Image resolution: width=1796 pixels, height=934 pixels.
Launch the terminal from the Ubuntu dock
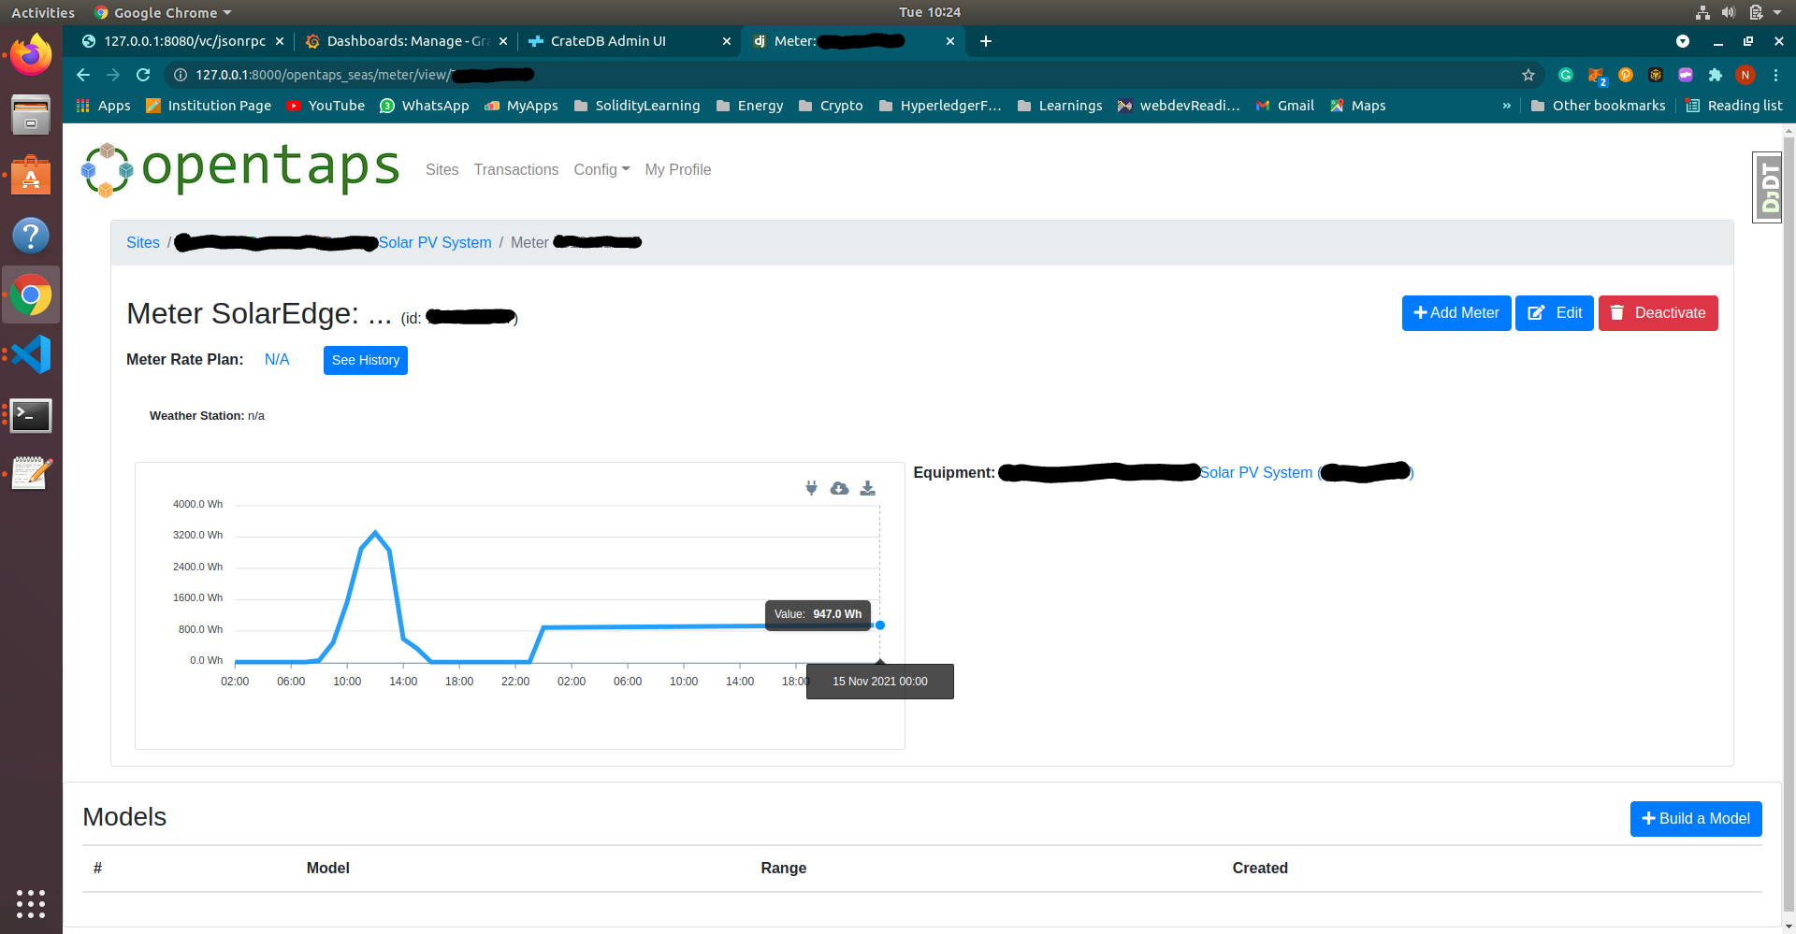(x=31, y=415)
